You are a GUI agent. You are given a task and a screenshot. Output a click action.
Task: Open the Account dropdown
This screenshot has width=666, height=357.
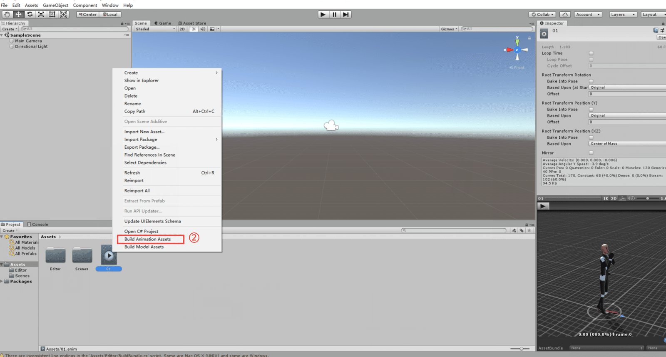coord(588,15)
